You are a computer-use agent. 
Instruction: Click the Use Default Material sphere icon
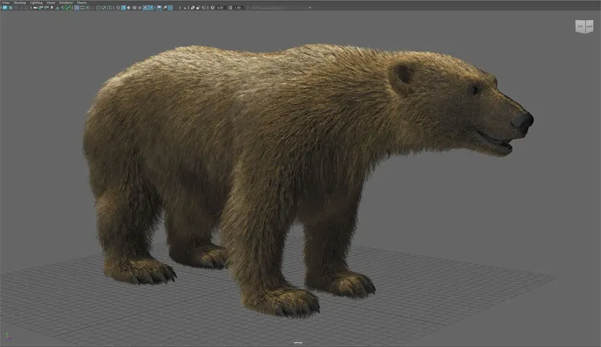(x=129, y=8)
